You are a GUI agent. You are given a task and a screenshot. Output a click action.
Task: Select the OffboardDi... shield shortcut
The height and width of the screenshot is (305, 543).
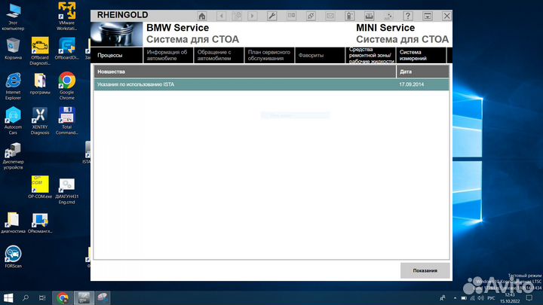pos(67,49)
